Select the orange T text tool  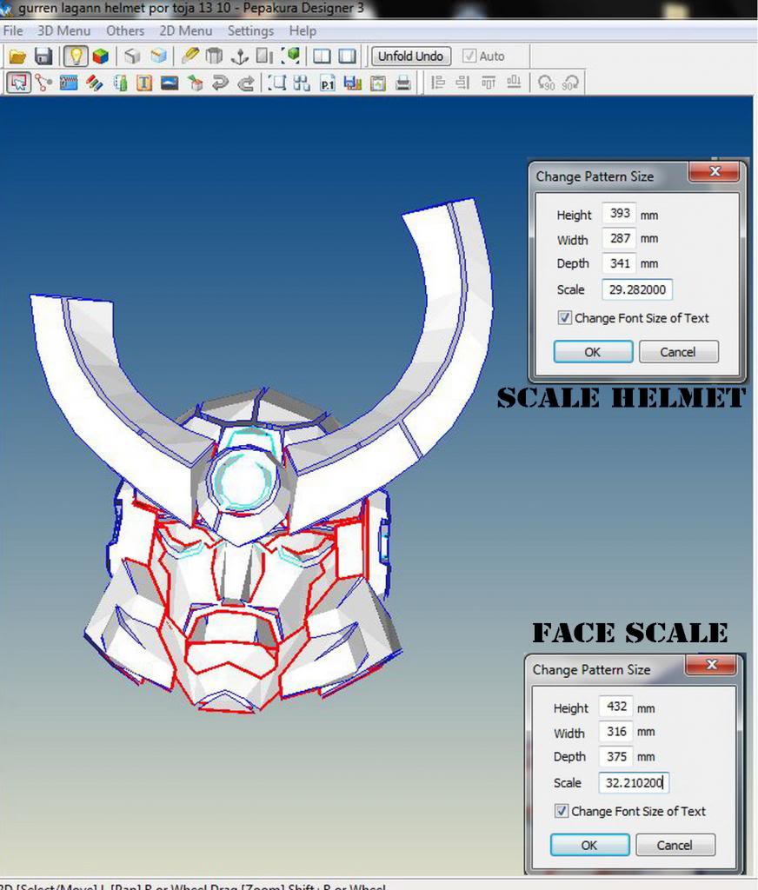(144, 83)
